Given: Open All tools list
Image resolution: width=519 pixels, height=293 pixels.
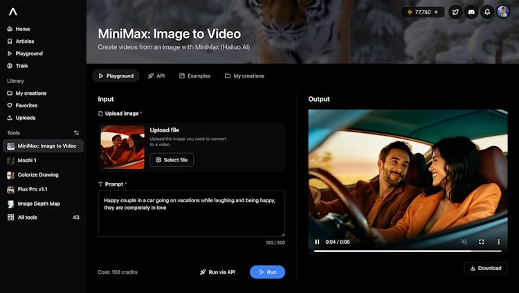Looking at the screenshot, I should click(43, 217).
